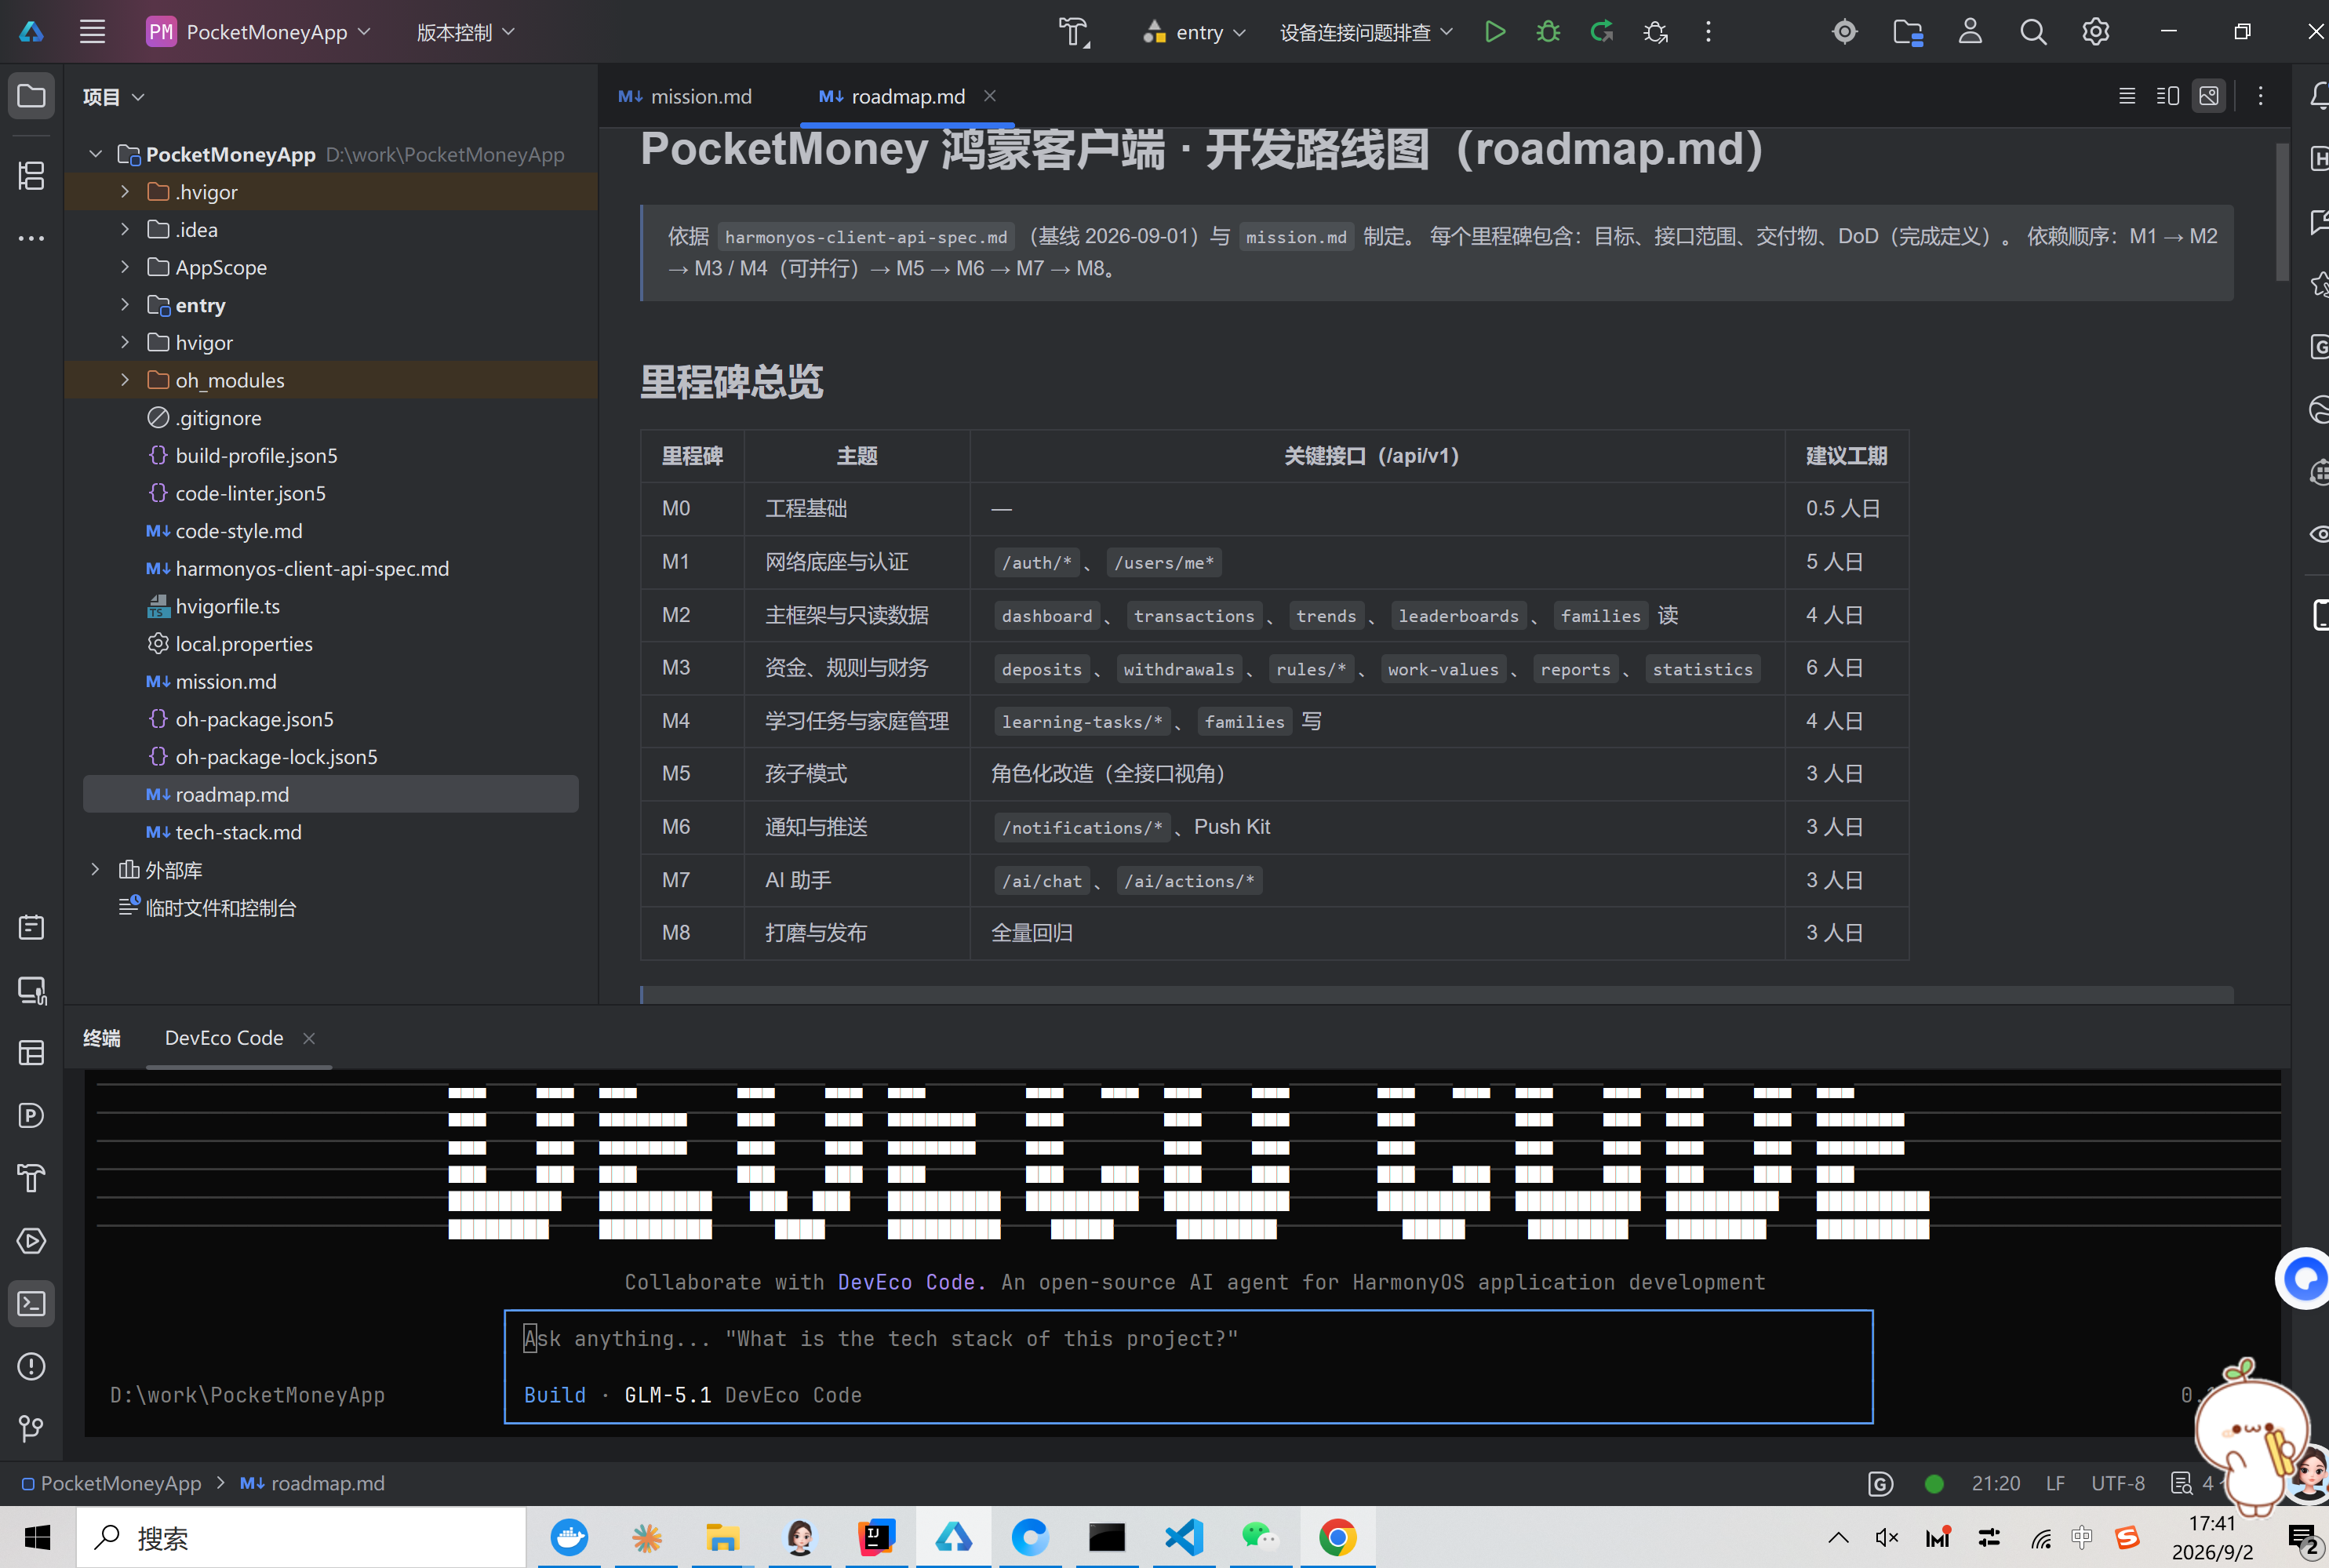This screenshot has height=1568, width=2329.
Task: Open the Previewer eye icon
Action: point(2319,534)
